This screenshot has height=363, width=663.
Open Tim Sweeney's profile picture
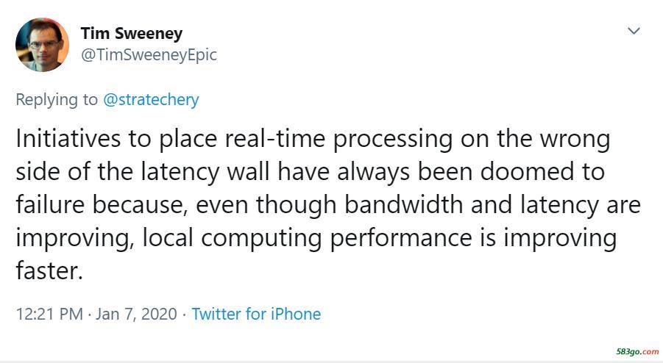[42, 45]
